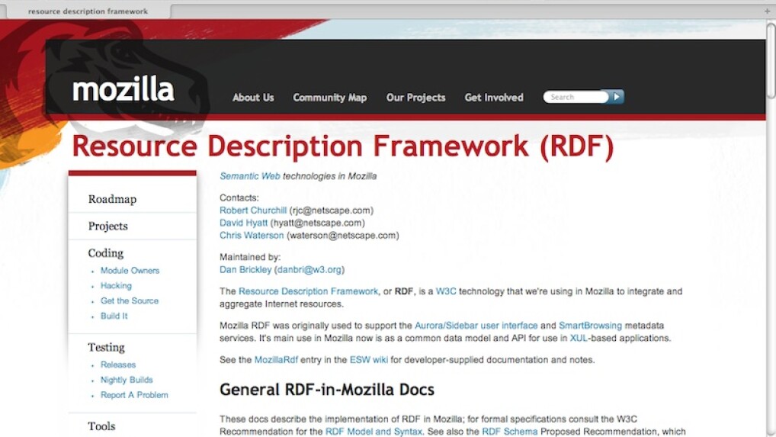776x437 pixels.
Task: Open the XUL link
Action: pos(579,338)
